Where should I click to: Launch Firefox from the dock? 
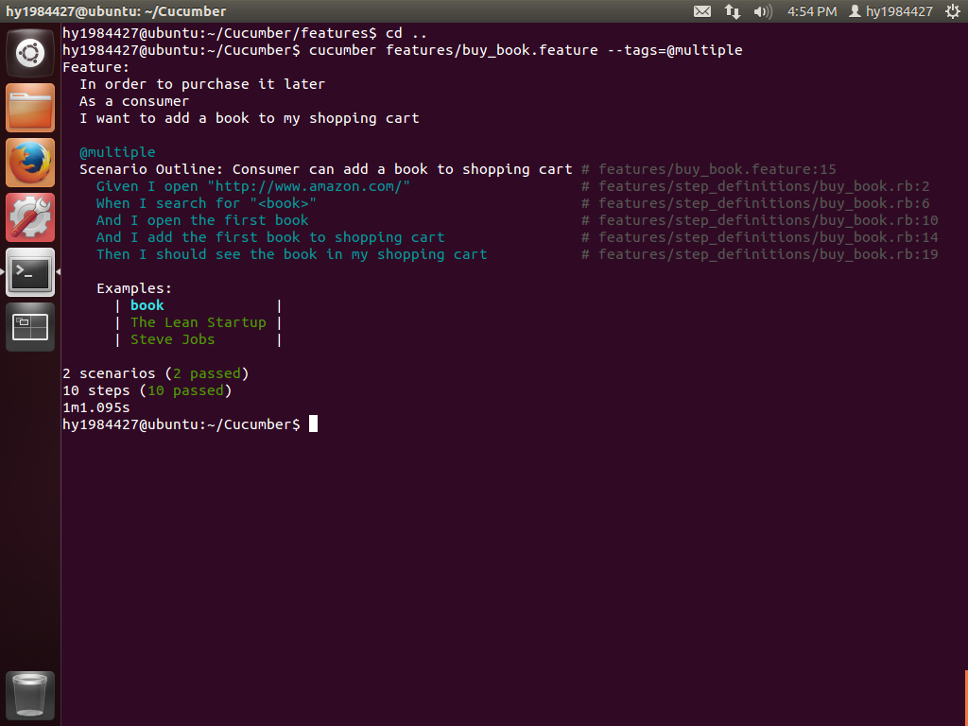click(30, 163)
